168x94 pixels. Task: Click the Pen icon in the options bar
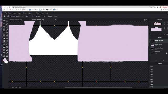(8, 16)
